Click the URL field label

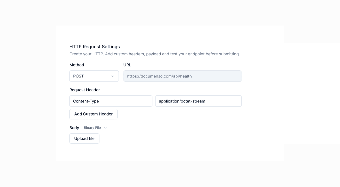(x=127, y=65)
